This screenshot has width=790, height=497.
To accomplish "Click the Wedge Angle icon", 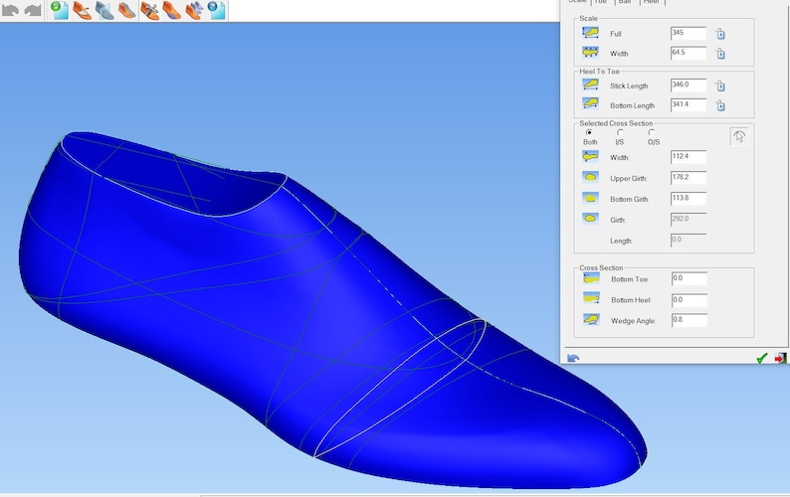I will coord(591,319).
